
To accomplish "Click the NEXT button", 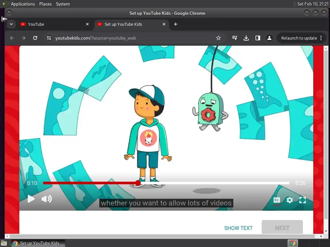I will 282,227.
